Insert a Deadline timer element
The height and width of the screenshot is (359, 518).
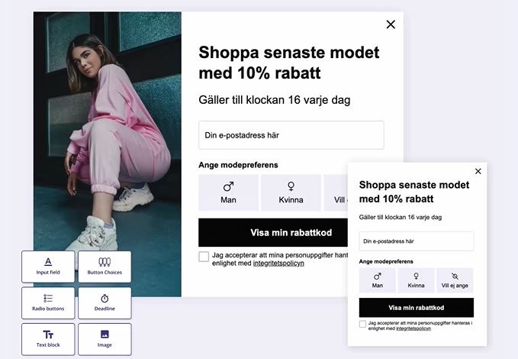click(105, 303)
